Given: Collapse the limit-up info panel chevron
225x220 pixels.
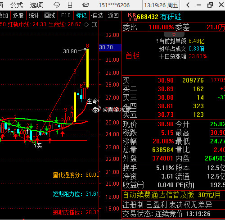Looking at the screenshot, I should [174, 35].
